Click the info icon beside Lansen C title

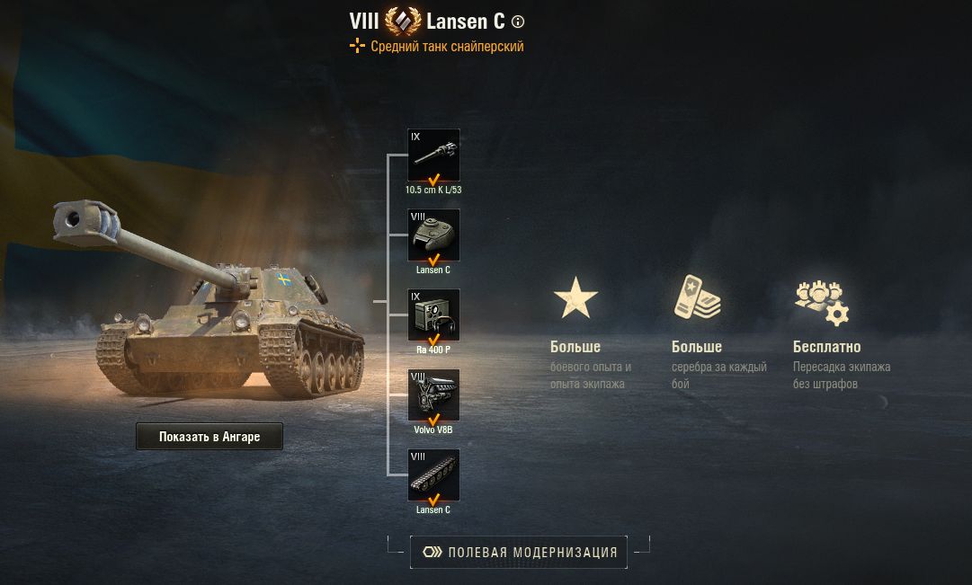pos(518,22)
